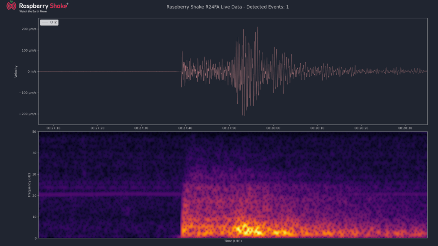Click the 200 µm/s velocity tick label
This screenshot has width=438, height=246.
29,29
